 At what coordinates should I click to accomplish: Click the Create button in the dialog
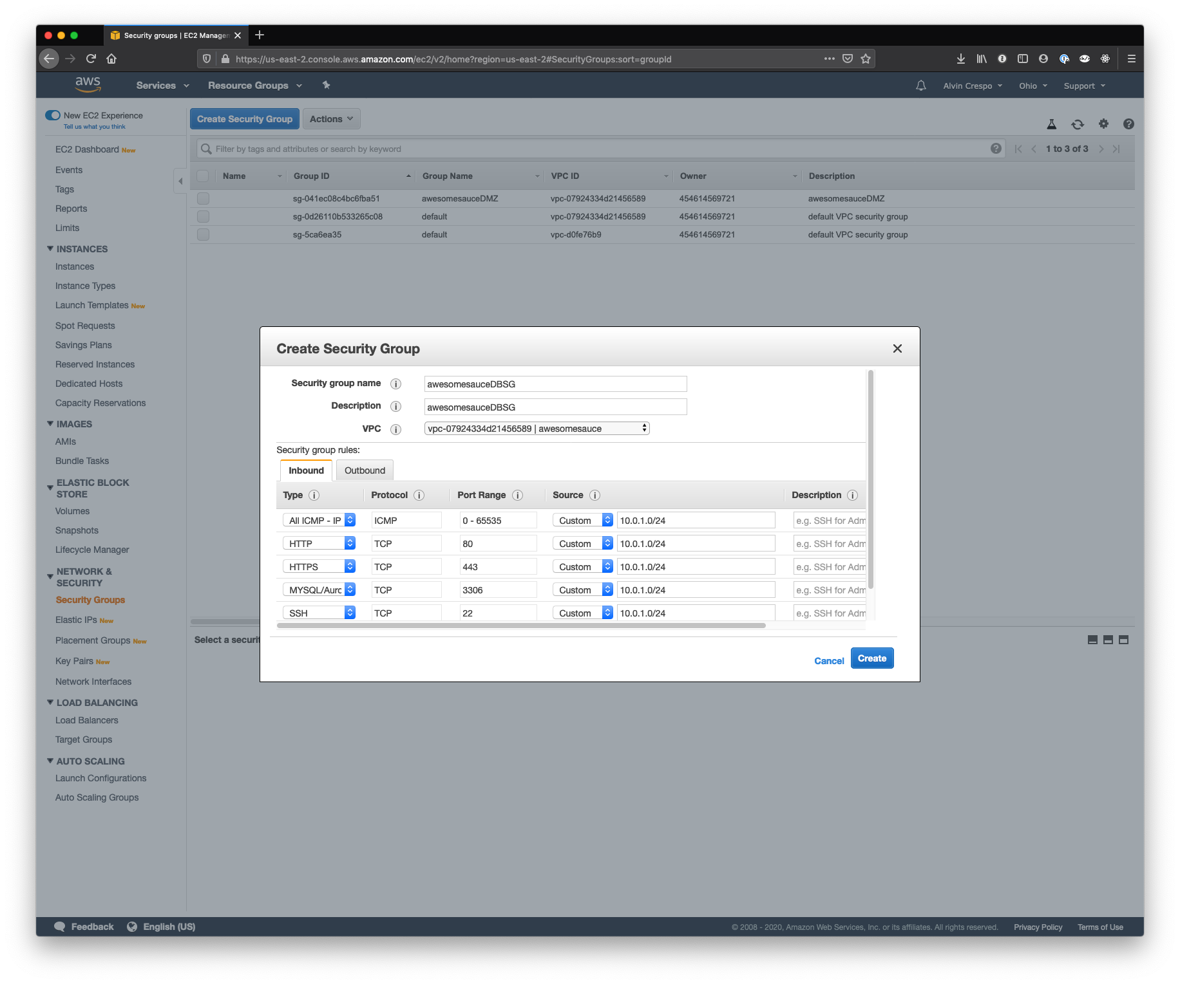(872, 658)
